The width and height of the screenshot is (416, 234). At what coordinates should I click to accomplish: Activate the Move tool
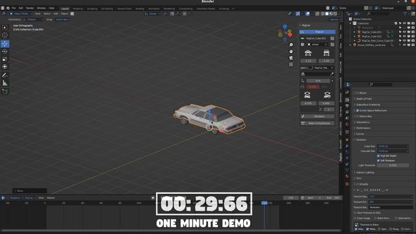[x=5, y=44]
